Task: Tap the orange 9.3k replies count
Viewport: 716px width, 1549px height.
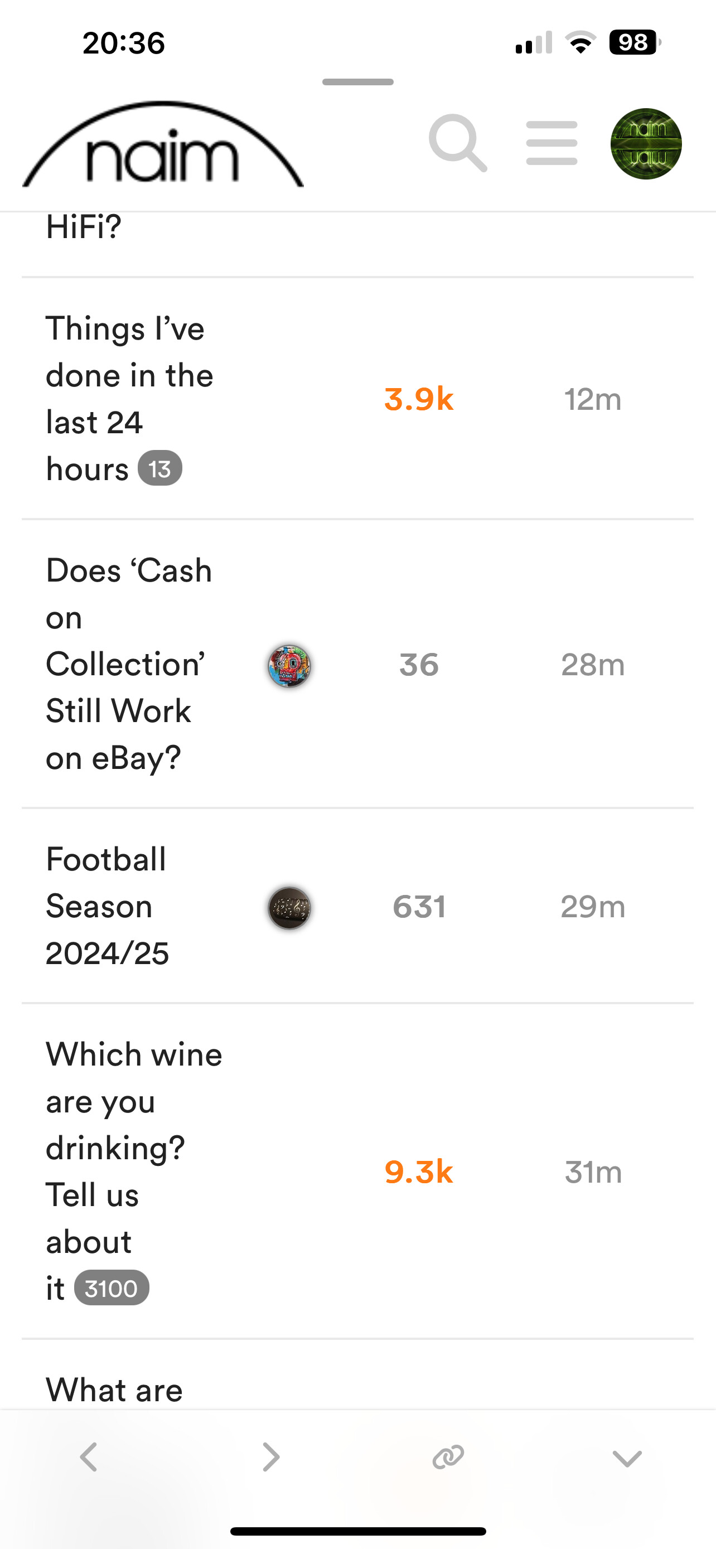Action: point(418,1172)
